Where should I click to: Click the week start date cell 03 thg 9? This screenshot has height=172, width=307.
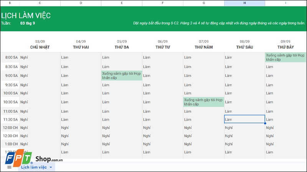click(28, 23)
